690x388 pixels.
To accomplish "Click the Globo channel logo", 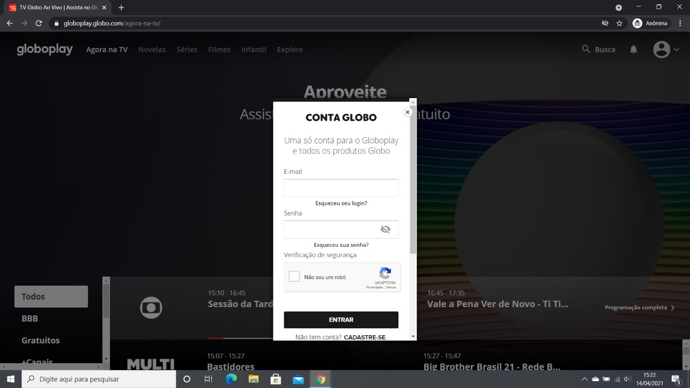I will click(x=151, y=308).
